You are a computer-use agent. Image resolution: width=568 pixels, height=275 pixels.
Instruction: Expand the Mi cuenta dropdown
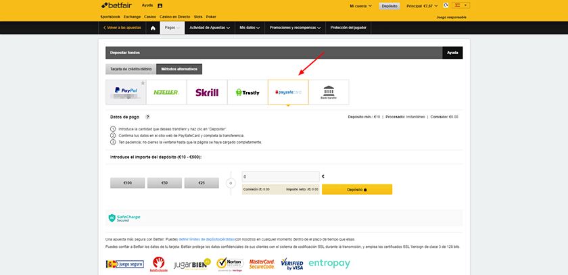pyautogui.click(x=360, y=6)
